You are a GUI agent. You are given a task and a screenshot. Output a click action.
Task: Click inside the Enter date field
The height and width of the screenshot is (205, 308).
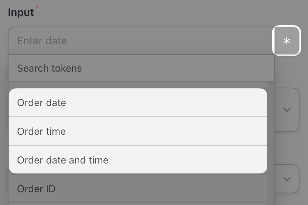click(x=106, y=40)
